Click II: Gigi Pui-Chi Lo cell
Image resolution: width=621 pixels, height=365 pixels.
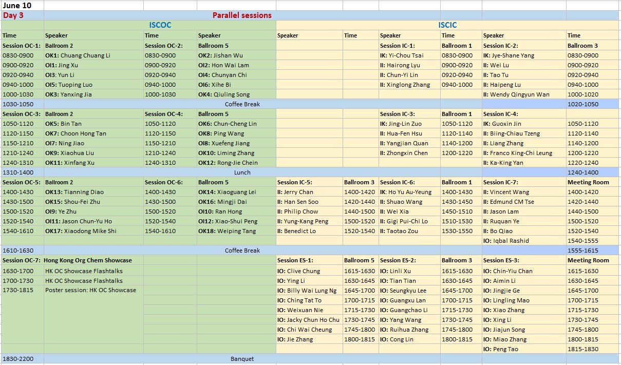[x=409, y=221]
